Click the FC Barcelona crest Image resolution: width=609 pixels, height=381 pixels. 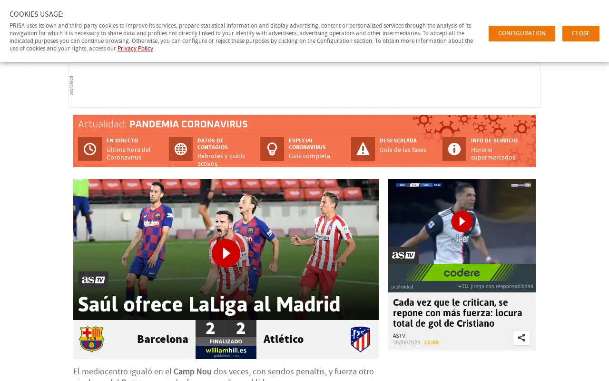(91, 339)
